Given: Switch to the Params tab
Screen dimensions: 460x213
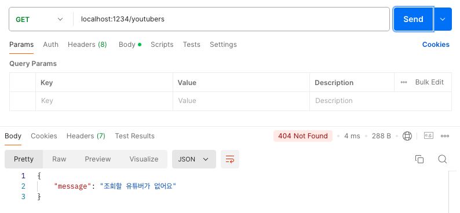Looking at the screenshot, I should (x=21, y=45).
